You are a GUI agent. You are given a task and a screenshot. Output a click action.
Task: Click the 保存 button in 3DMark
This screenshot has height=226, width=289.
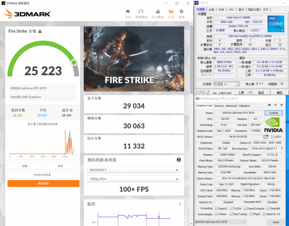point(61,166)
